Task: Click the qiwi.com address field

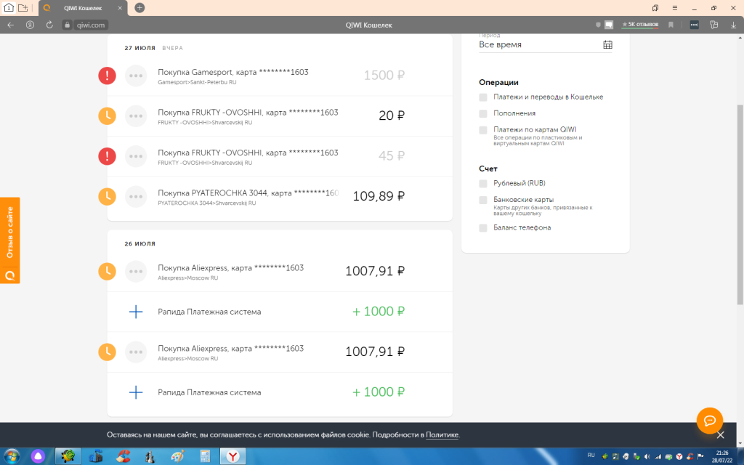Action: (90, 25)
